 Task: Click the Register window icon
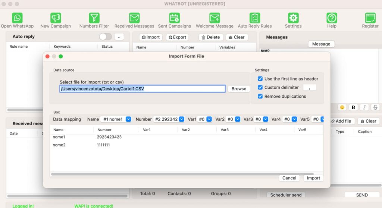coord(370,18)
